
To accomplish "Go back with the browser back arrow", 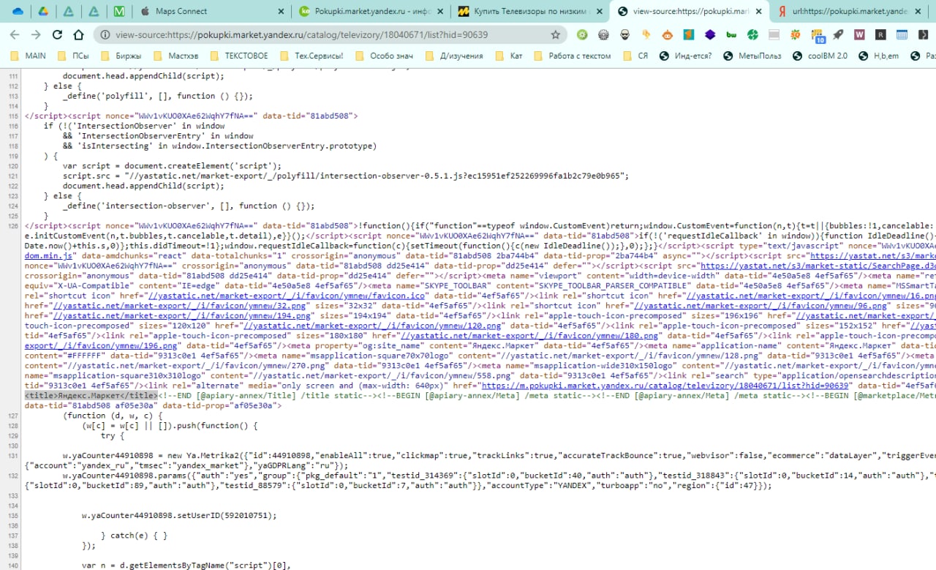I will [15, 34].
